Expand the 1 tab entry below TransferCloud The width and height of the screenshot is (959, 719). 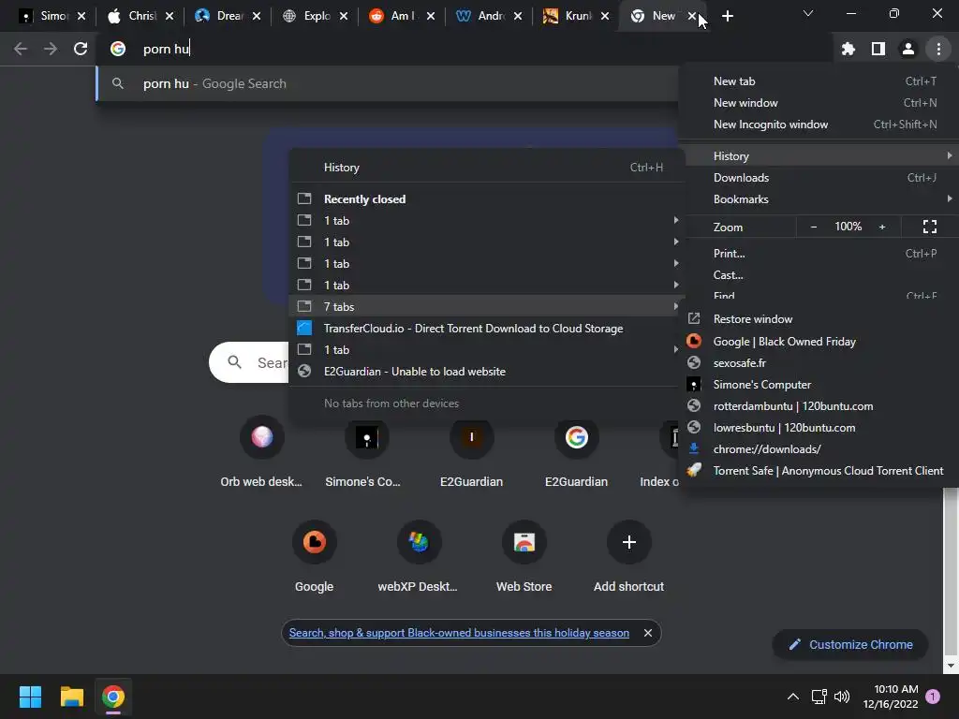point(487,349)
